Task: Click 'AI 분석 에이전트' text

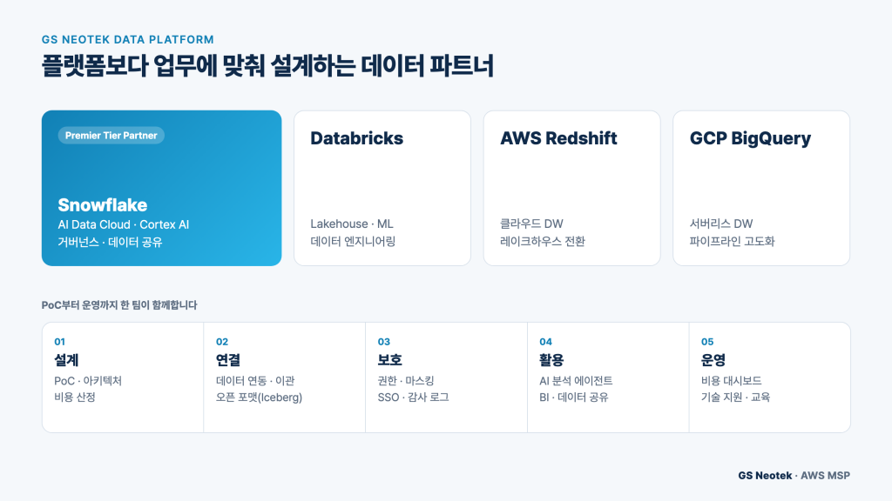Action: [x=576, y=381]
